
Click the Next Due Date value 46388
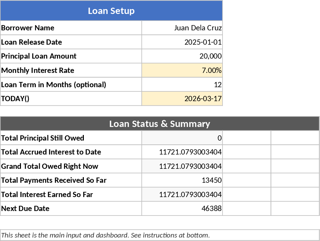coord(182,209)
